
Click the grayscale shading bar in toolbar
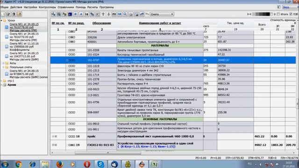coord(261,14)
